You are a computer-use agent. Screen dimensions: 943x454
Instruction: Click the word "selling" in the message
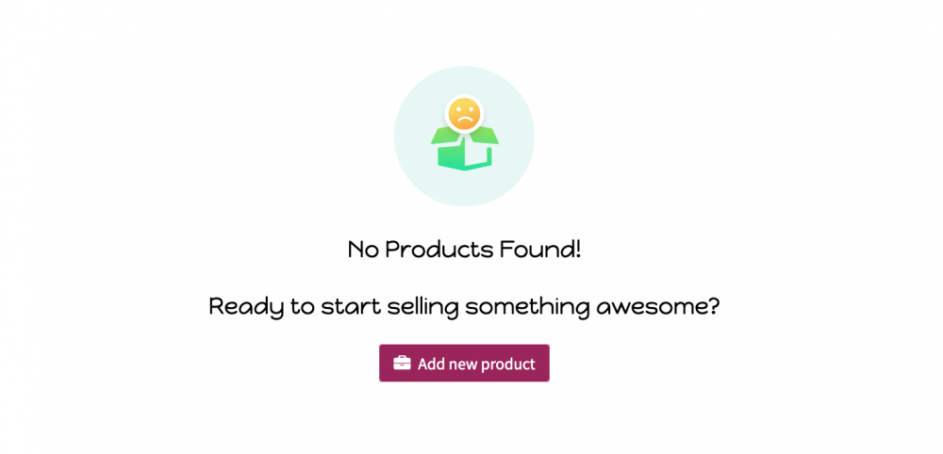coord(422,309)
